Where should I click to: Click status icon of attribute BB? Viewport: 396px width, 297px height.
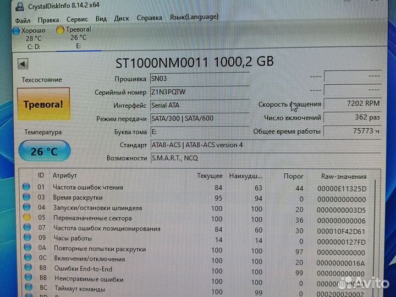[28, 277]
